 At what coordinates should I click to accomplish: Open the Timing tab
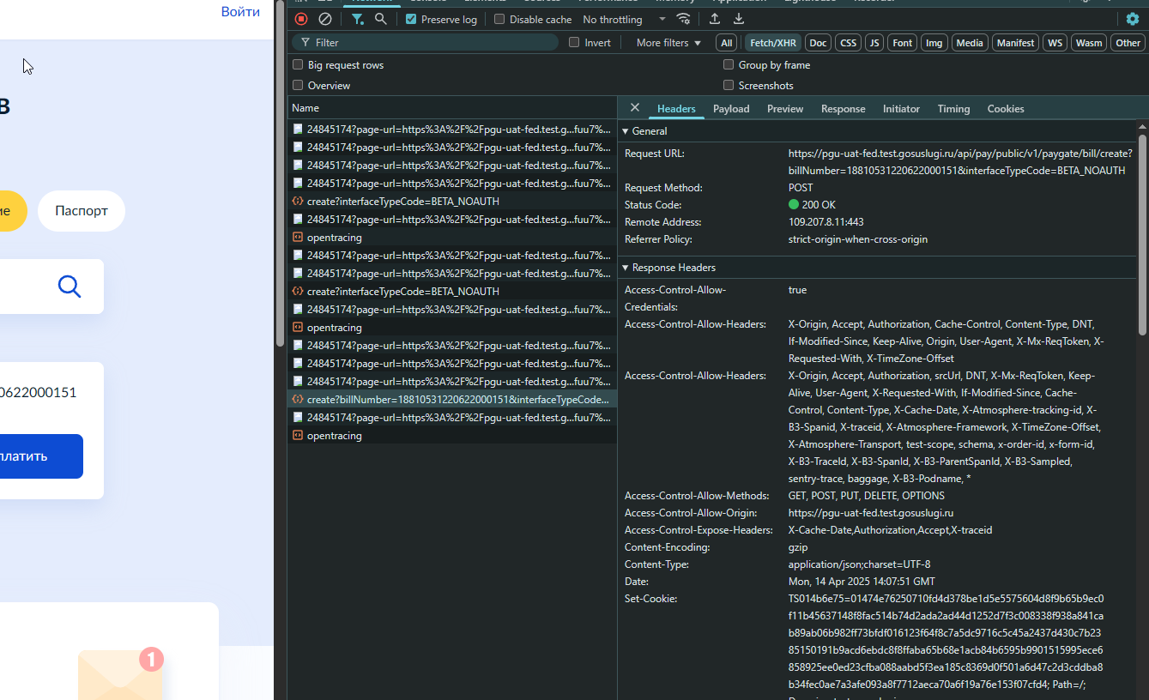[953, 109]
